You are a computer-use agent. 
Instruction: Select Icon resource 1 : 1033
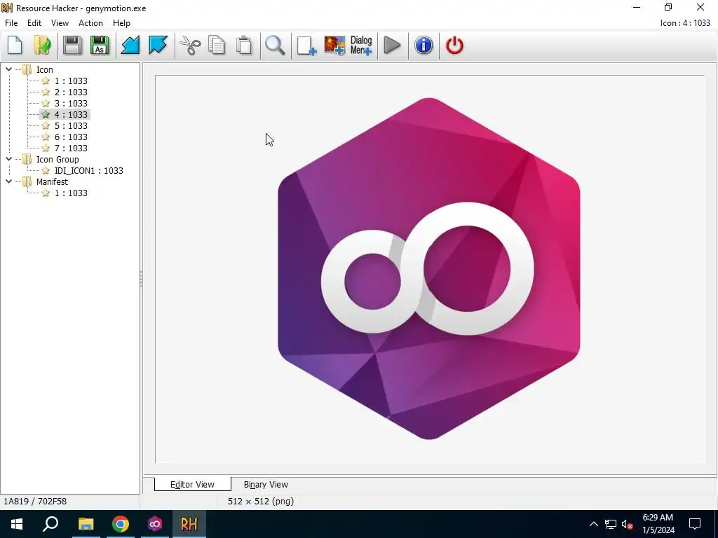coord(71,81)
